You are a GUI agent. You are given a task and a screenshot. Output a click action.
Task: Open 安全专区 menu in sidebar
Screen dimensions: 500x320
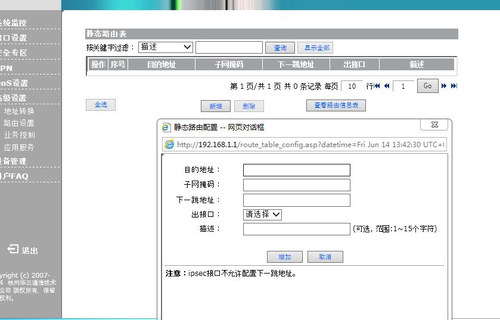point(13,52)
